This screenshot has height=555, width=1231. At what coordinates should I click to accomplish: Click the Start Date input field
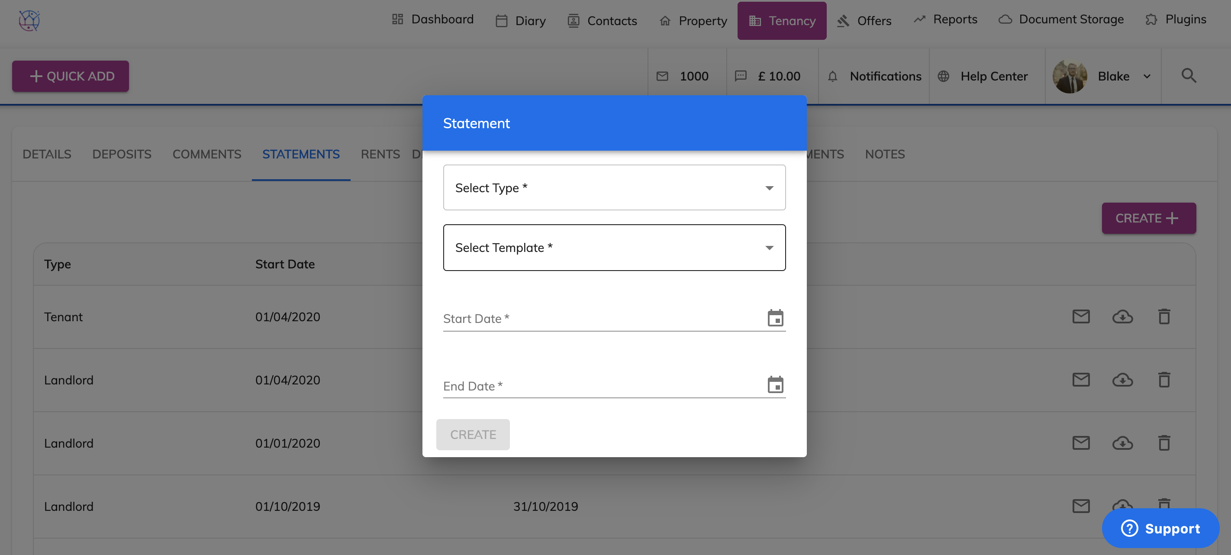(602, 318)
